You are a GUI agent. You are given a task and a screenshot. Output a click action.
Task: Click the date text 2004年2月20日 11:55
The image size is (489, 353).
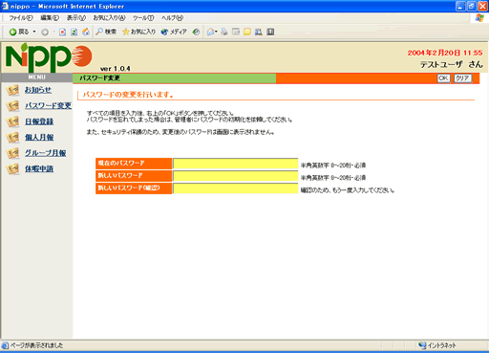pyautogui.click(x=445, y=53)
